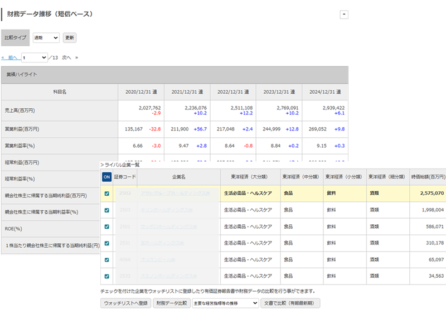Open the page number dropdown showing 1
Viewport: 446px width, 309px height.
[x=35, y=57]
